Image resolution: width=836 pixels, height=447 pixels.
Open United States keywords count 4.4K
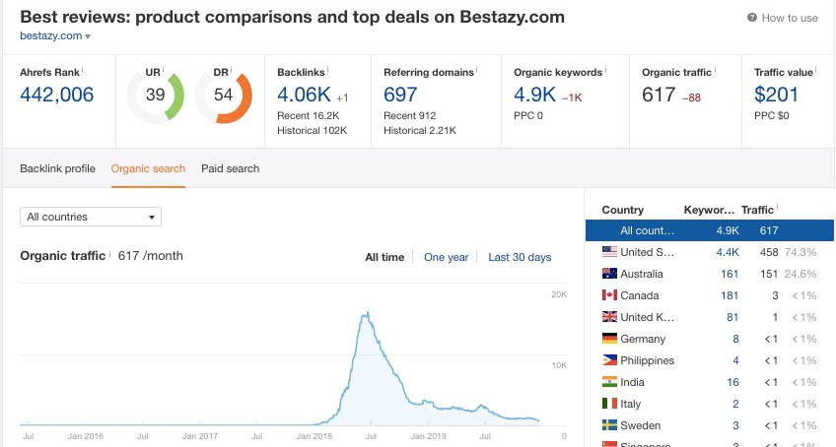click(x=728, y=252)
